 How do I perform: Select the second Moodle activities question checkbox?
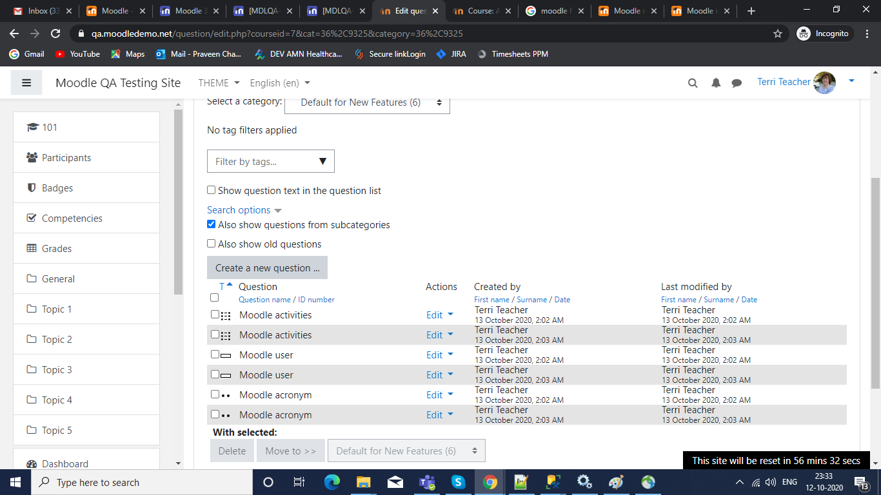tap(215, 335)
